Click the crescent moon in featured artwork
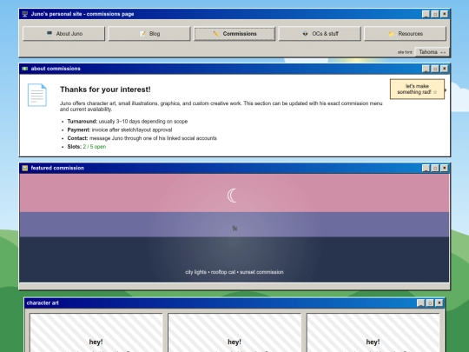Viewport: 469px width, 352px height. tap(232, 196)
